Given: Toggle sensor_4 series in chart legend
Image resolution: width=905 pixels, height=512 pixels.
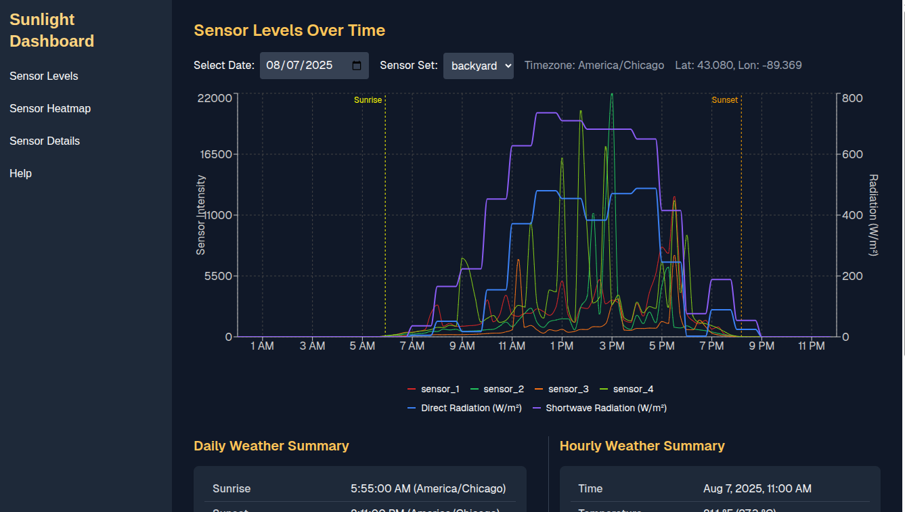Looking at the screenshot, I should click(626, 390).
